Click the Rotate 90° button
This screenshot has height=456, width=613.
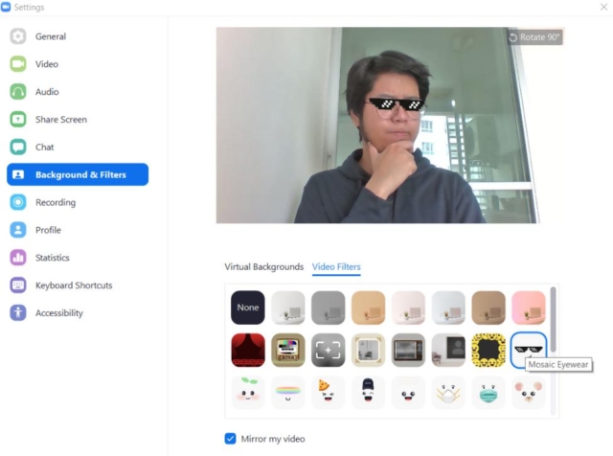pos(535,37)
